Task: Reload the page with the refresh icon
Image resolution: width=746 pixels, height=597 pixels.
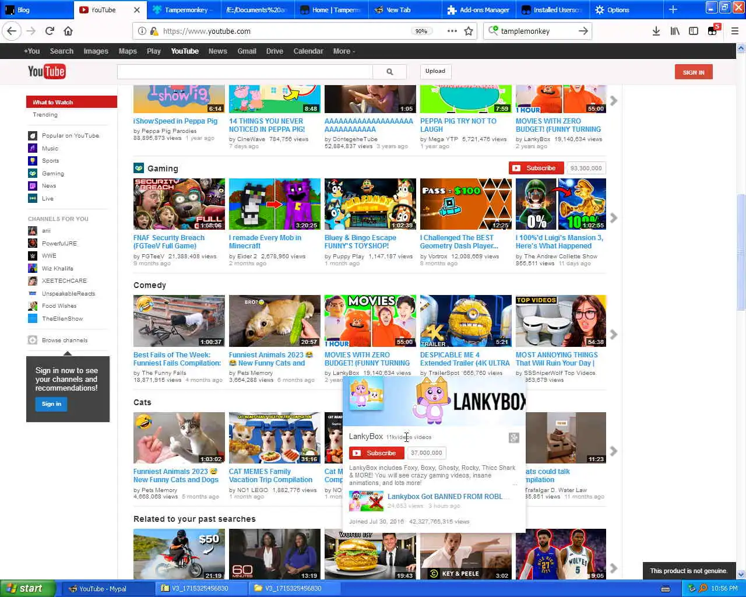Action: click(50, 31)
